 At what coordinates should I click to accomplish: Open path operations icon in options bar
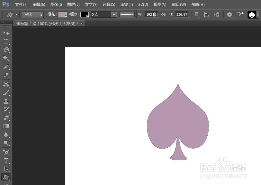pyautogui.click(x=197, y=14)
